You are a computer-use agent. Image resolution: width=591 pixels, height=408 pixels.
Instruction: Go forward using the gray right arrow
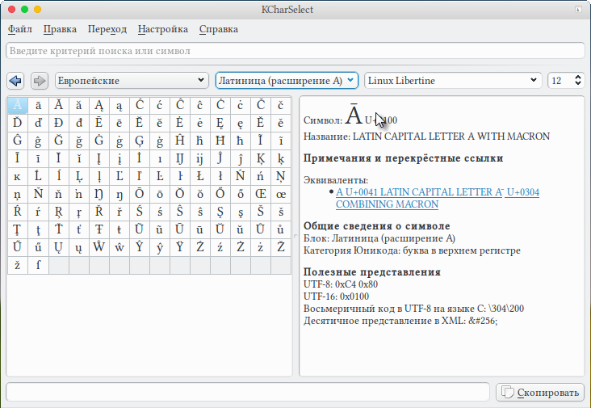[40, 81]
